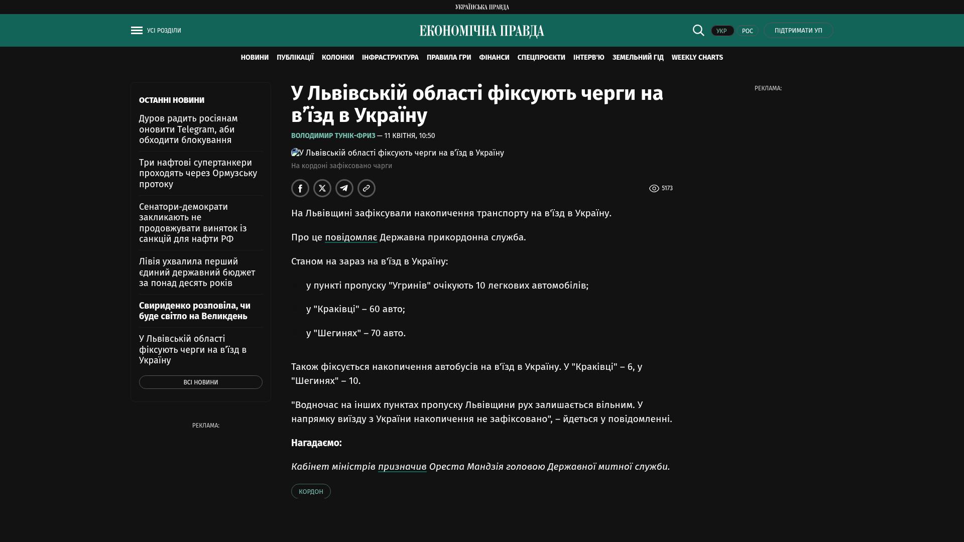Share article via Telegram icon
This screenshot has height=542, width=964.
344,188
